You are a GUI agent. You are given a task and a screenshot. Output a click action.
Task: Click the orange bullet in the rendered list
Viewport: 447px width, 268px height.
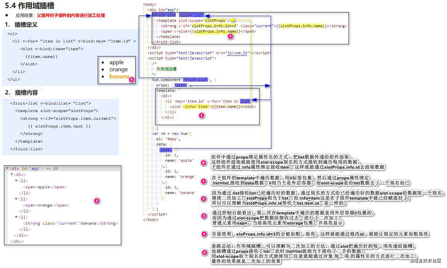tap(119, 69)
